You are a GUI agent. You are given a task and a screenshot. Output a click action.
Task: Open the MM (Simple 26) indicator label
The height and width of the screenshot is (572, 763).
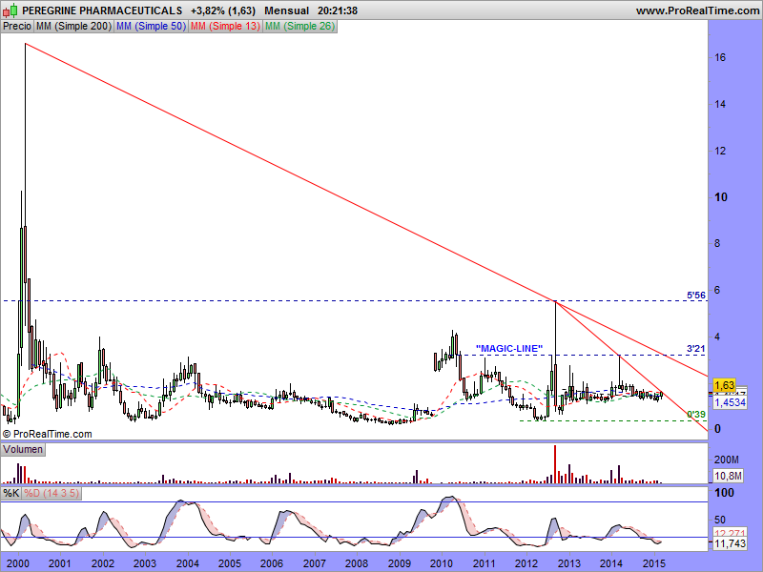[x=299, y=27]
